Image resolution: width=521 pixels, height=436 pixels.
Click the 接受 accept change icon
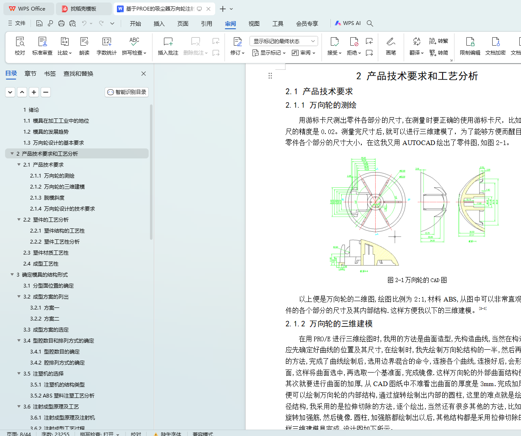(334, 41)
